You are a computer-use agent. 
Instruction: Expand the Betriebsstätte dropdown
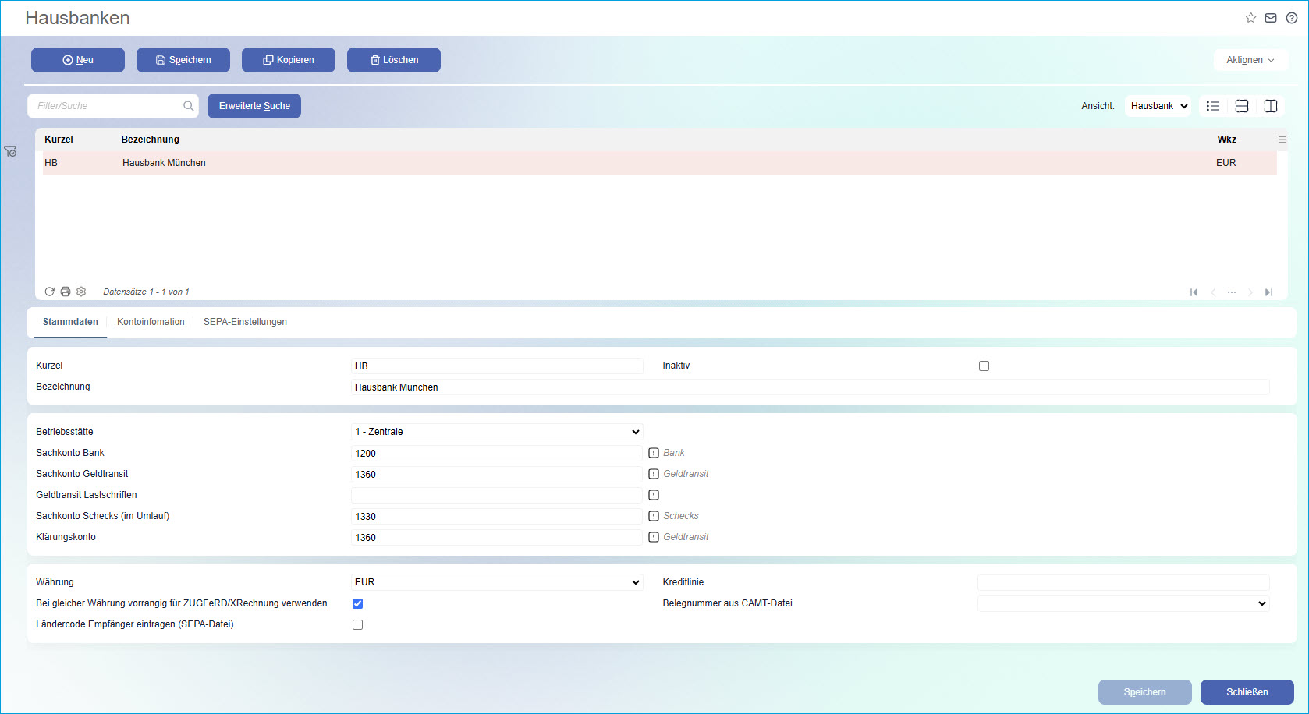[497, 432]
